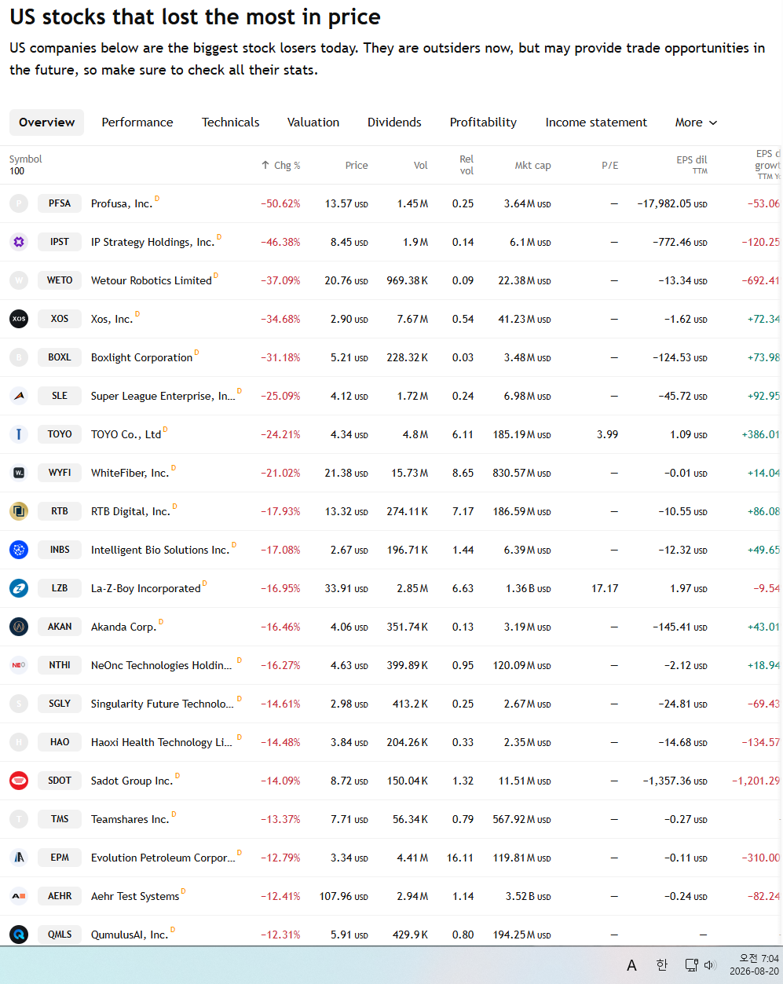Click the TMS logo icon

(x=19, y=819)
